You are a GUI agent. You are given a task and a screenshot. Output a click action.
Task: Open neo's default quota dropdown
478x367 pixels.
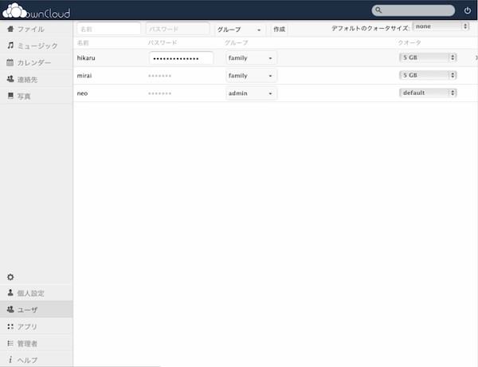pyautogui.click(x=428, y=93)
